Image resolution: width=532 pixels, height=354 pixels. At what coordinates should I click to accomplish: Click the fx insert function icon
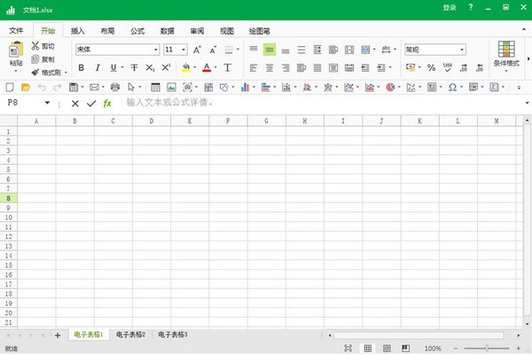tap(107, 104)
